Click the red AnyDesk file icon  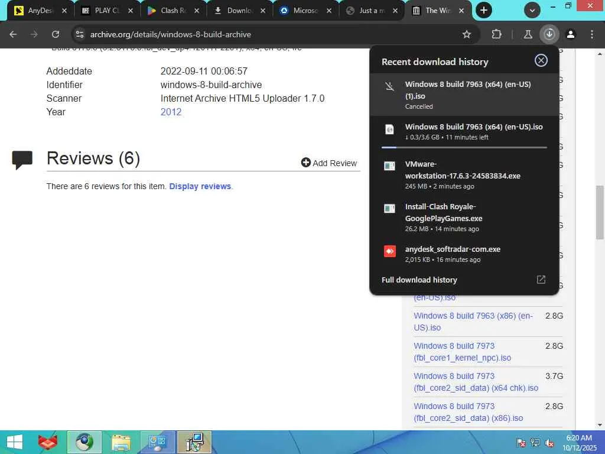point(390,251)
